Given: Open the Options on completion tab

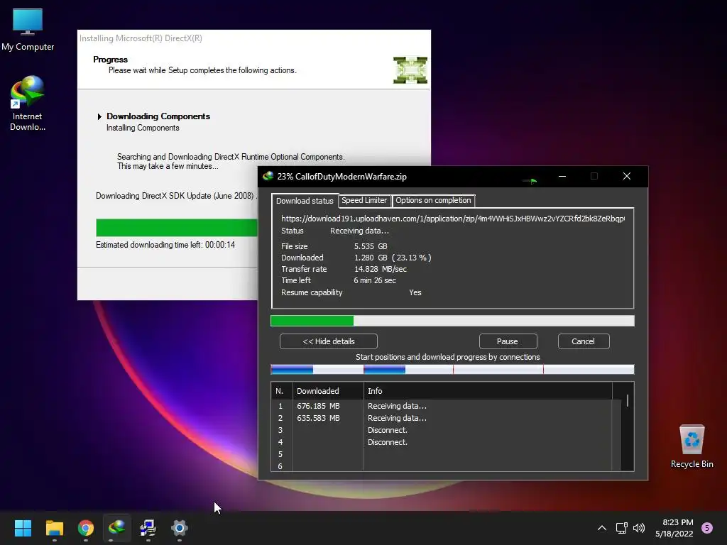Looking at the screenshot, I should point(433,200).
